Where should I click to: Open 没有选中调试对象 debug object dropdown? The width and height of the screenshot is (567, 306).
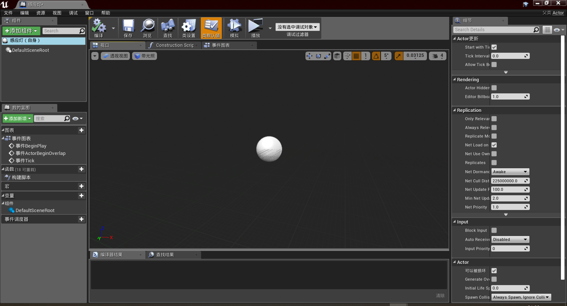pyautogui.click(x=297, y=27)
